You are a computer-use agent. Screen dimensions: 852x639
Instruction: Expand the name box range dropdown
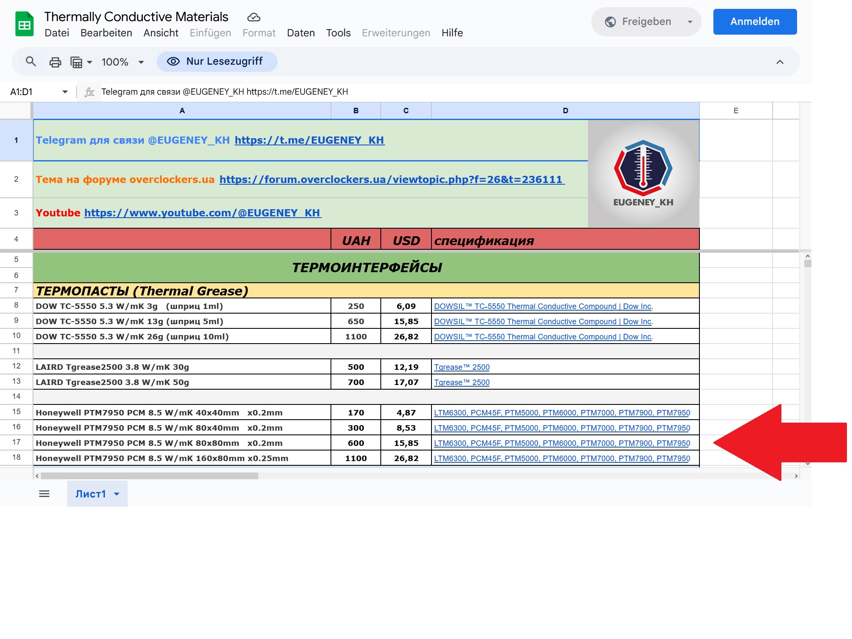tap(65, 92)
